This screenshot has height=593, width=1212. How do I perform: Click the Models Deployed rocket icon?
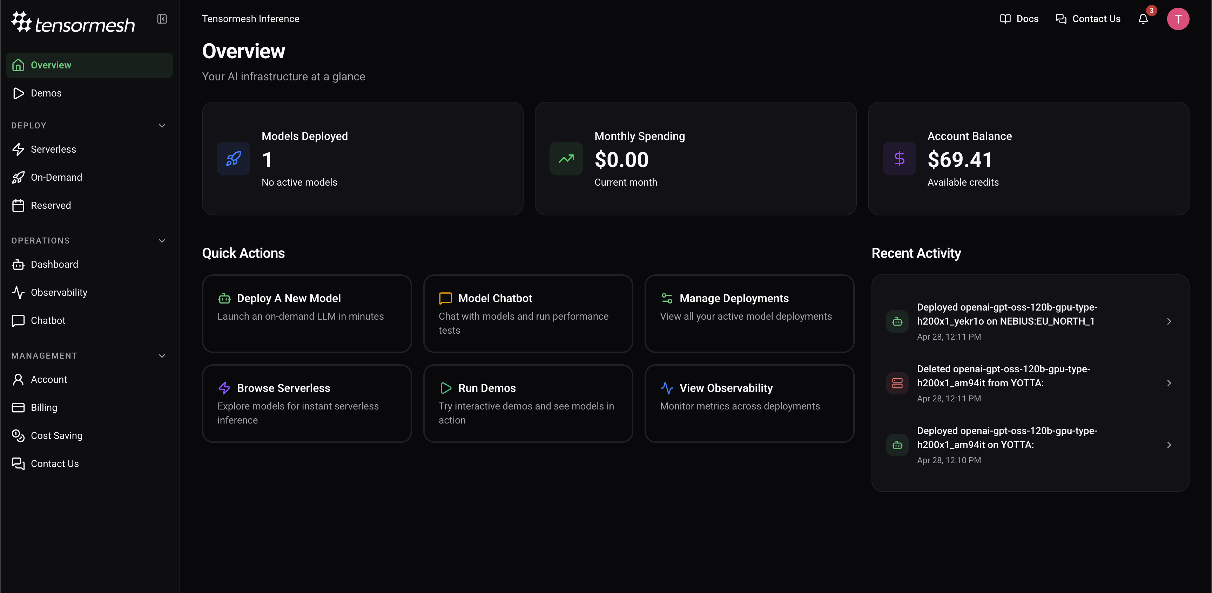[233, 159]
